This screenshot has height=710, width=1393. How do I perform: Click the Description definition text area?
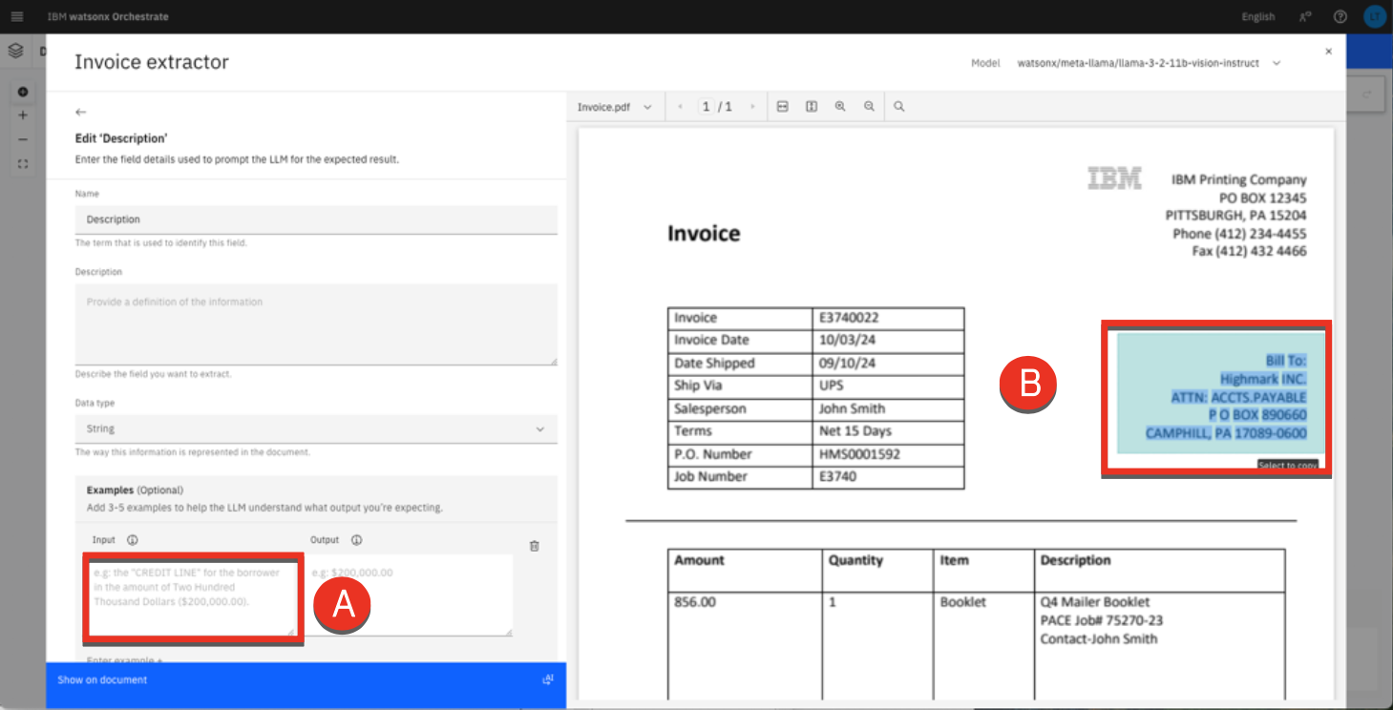point(316,324)
